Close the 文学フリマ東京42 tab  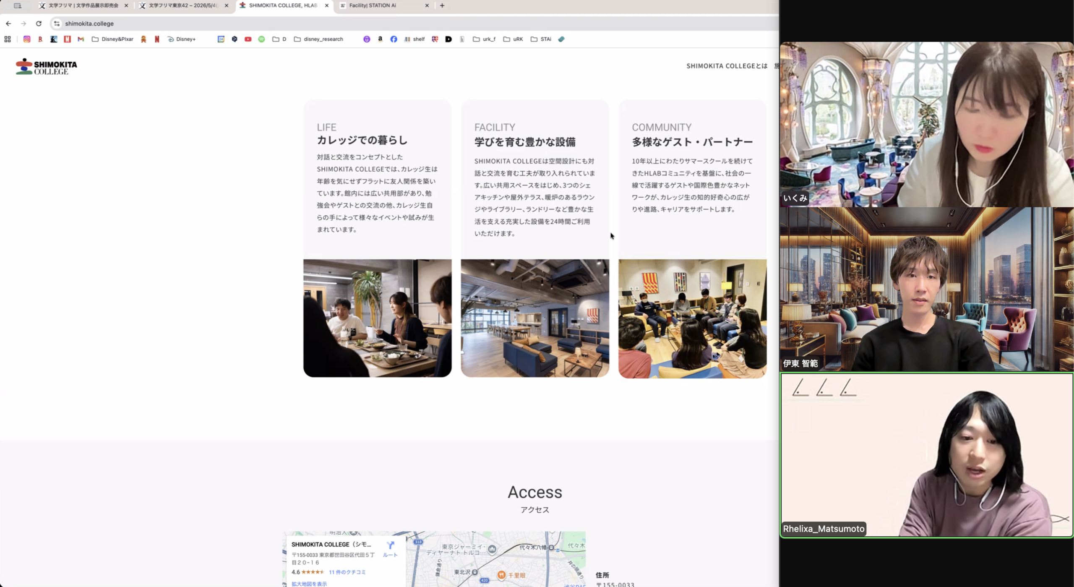tap(227, 5)
